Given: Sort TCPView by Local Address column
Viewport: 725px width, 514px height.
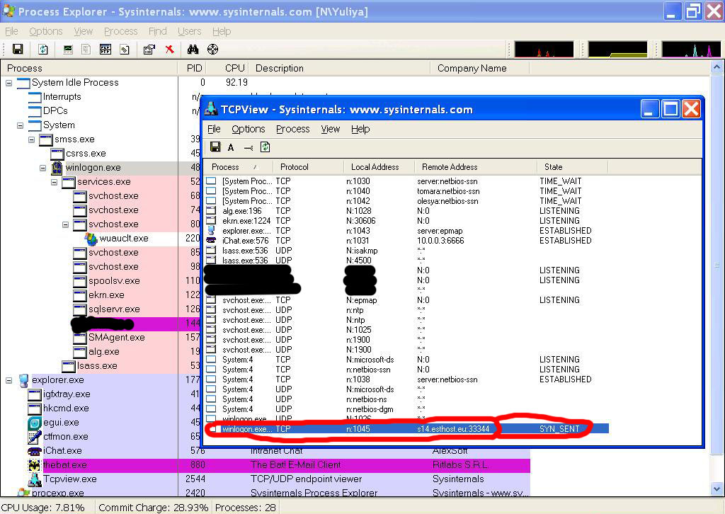Looking at the screenshot, I should click(x=379, y=167).
